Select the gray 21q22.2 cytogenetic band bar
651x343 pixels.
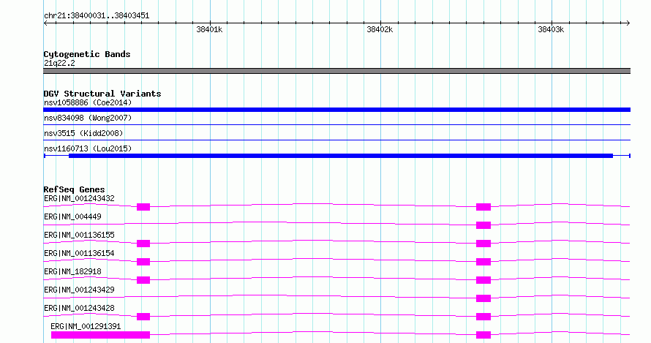[x=336, y=71]
